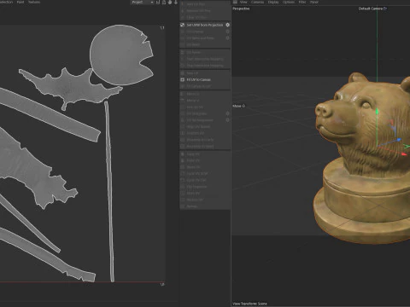This screenshot has height=307, width=410.
Task: Click the down-arrow icon near Project dropdown
Action: pos(176,3)
